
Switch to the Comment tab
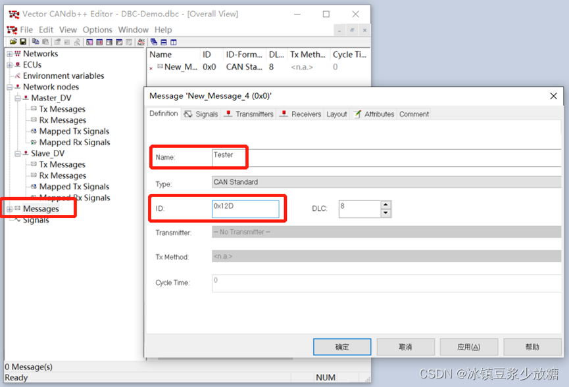click(414, 114)
